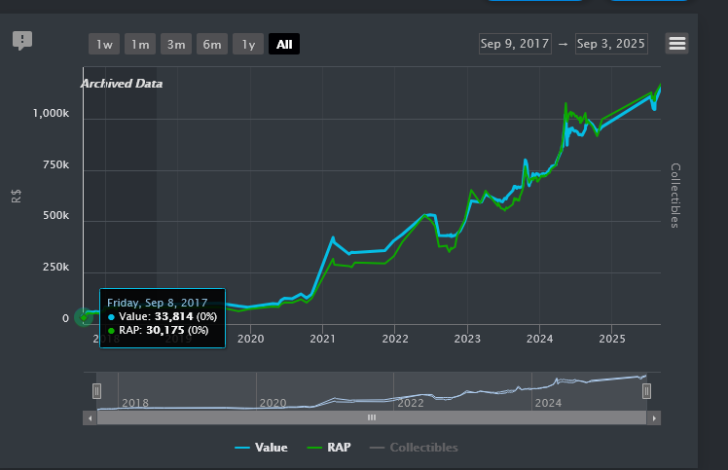Toggle the Value series in legend

[x=262, y=448]
